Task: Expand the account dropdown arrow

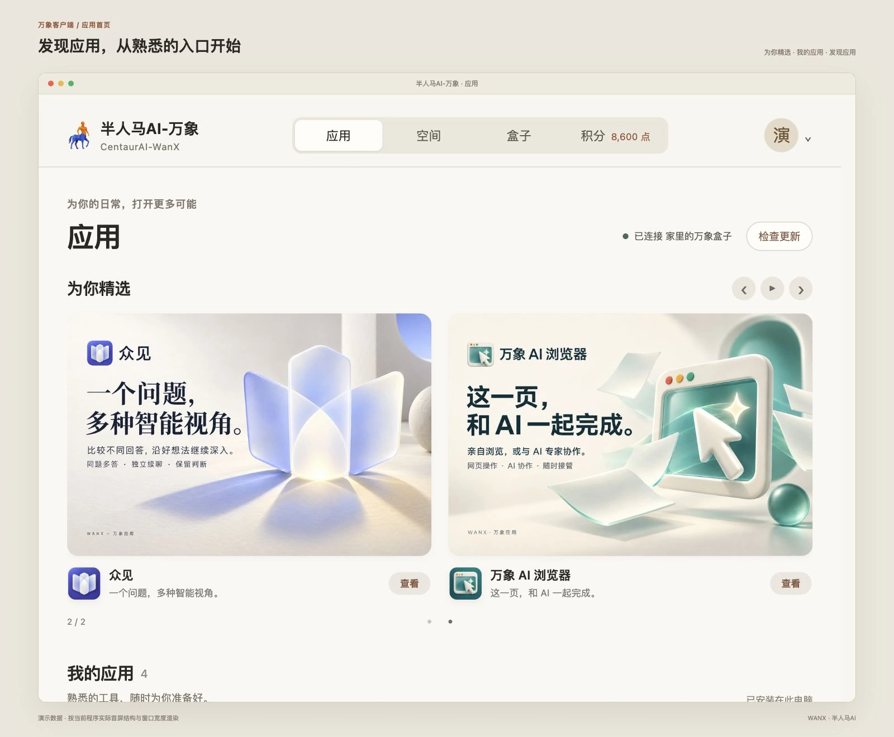Action: click(x=808, y=139)
